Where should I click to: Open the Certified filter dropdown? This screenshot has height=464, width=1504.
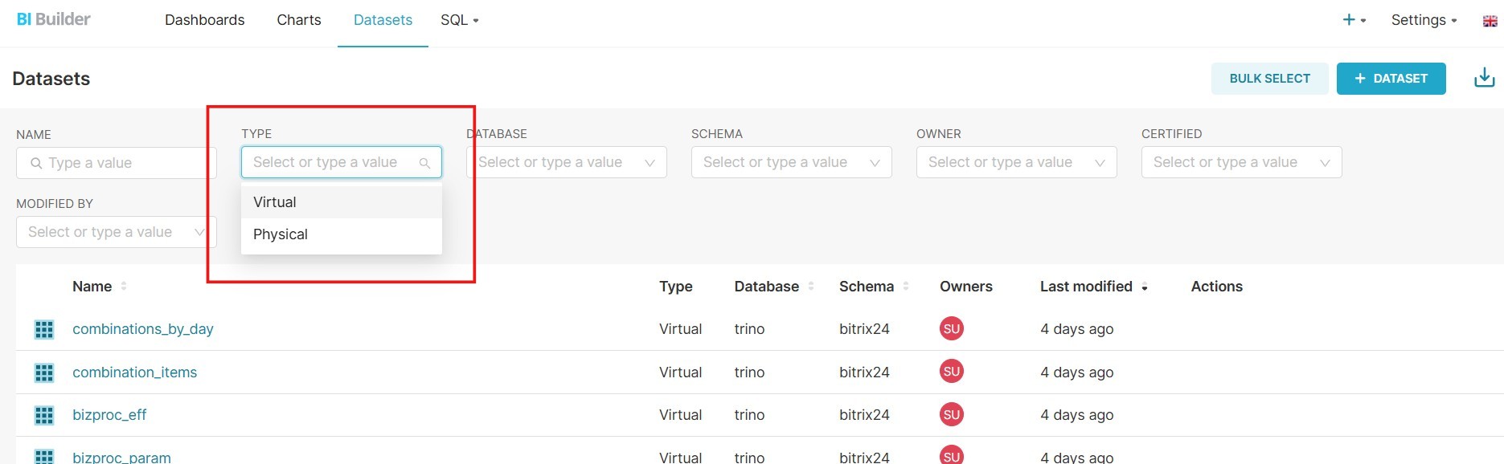[1241, 162]
